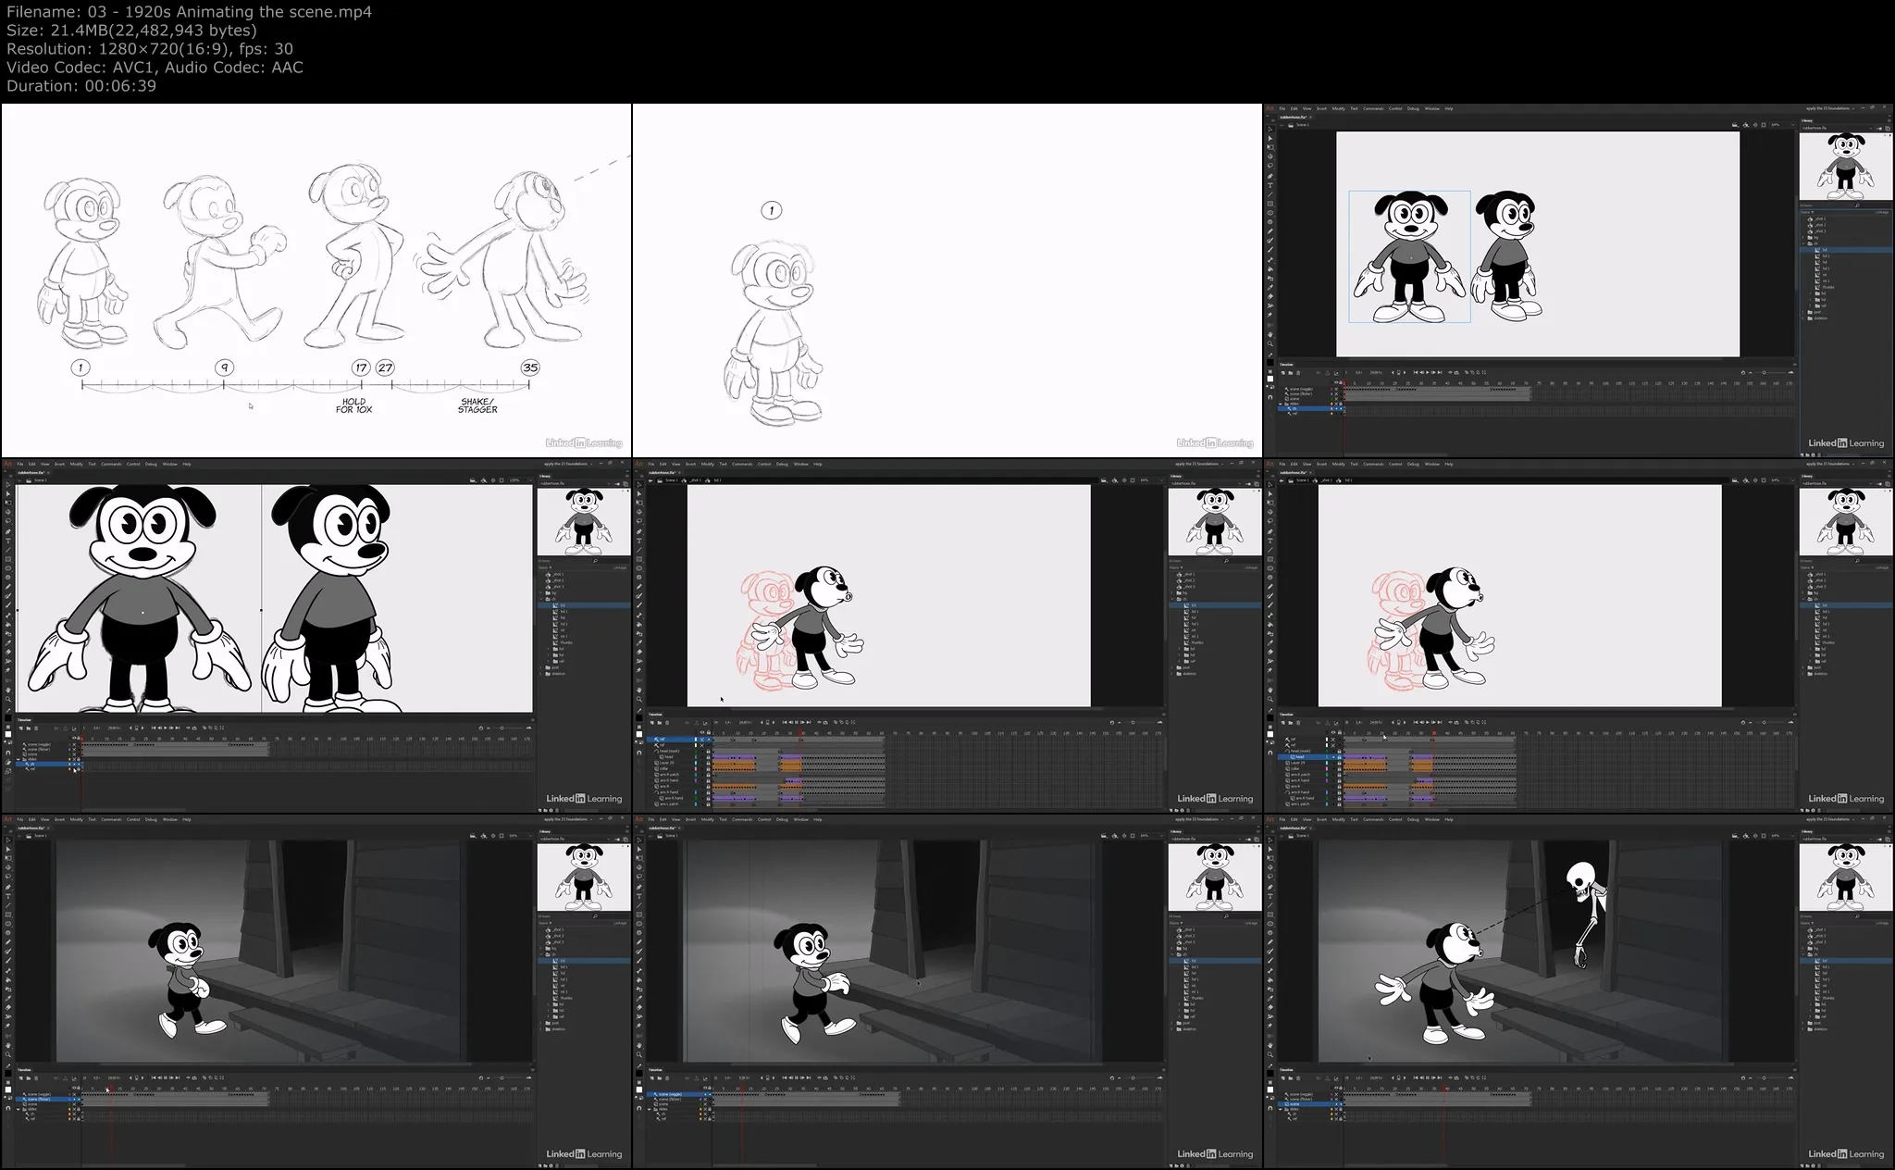Image resolution: width=1895 pixels, height=1170 pixels.
Task: Select the Free Transform tool in two-dogs frame
Action: [1270, 147]
